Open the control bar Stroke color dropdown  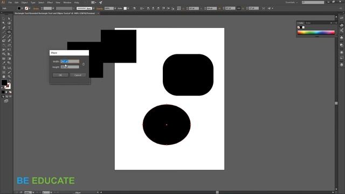click(x=30, y=9)
